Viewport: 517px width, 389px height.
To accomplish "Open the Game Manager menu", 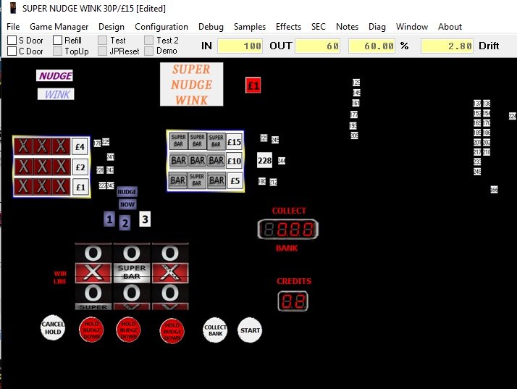I will 59,27.
